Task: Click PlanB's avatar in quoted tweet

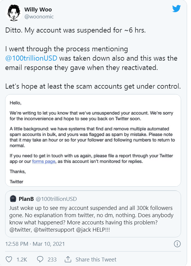Action: click(13, 199)
